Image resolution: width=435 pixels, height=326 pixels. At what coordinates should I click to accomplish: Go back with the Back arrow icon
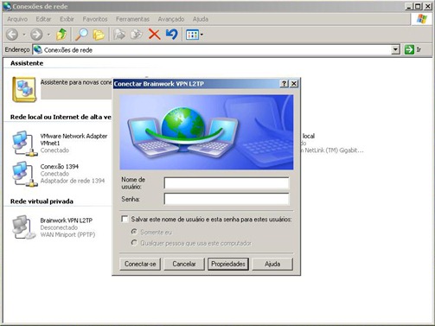point(12,35)
